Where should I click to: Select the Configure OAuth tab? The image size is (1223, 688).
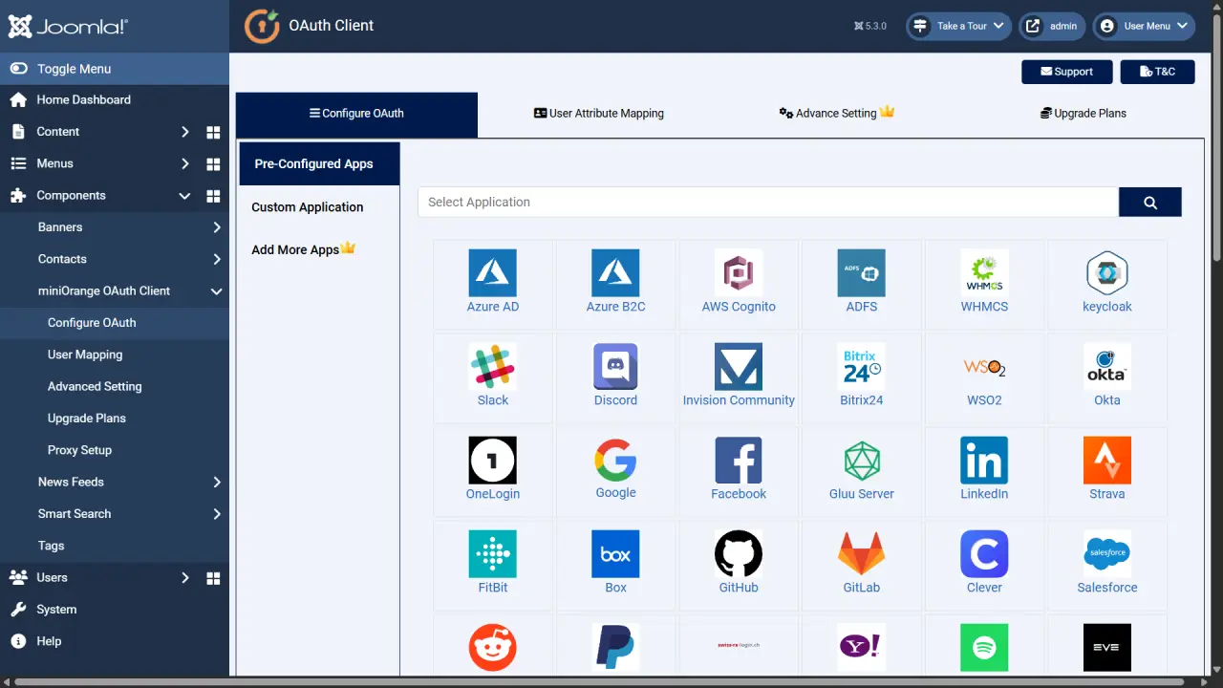356,115
